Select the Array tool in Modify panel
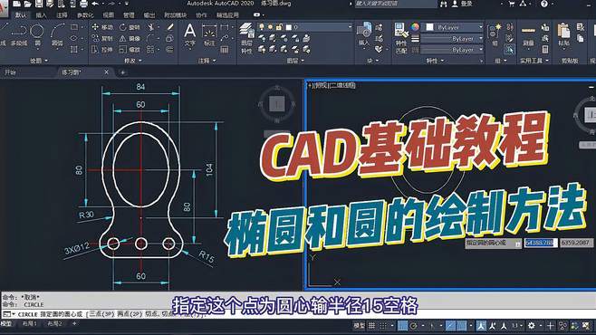The width and height of the screenshot is (596, 335). tap(150, 50)
